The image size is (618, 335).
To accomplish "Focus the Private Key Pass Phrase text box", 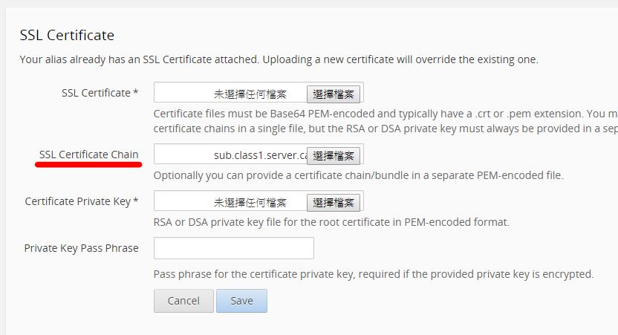I will coord(234,248).
